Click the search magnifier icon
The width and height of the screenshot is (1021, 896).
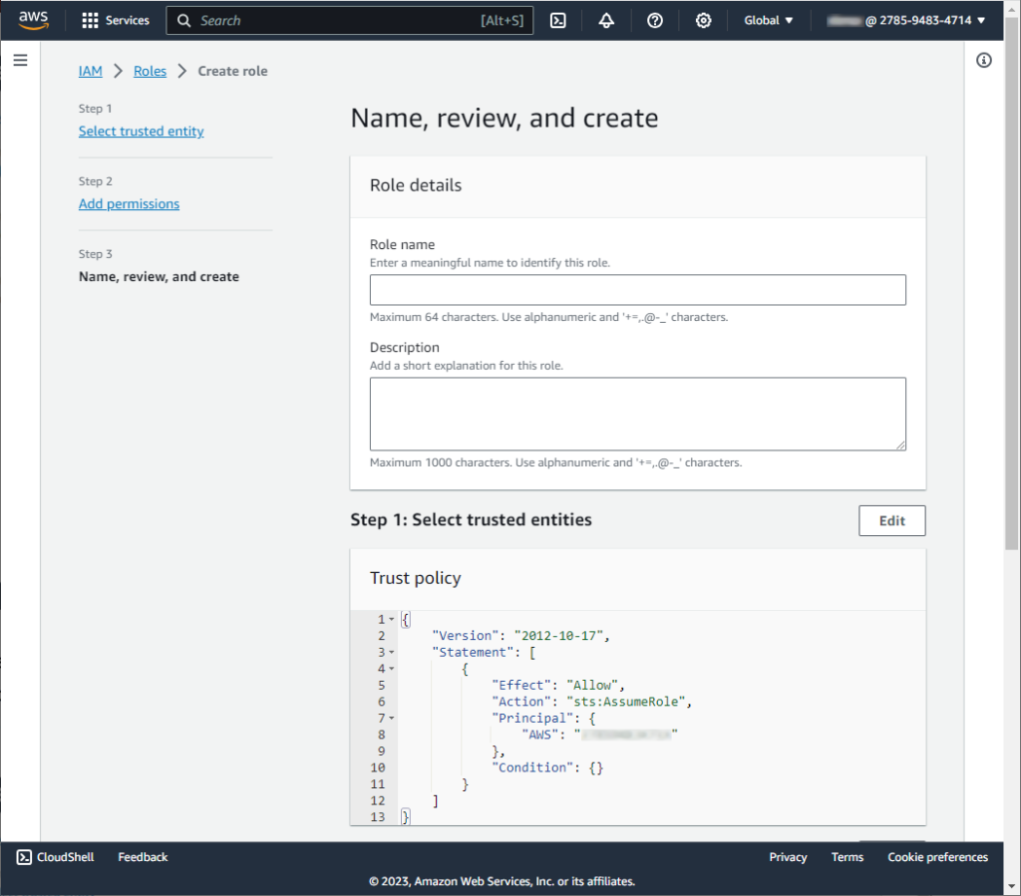point(184,21)
